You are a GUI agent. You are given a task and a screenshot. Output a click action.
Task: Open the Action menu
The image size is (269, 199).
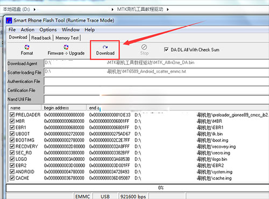tap(27, 30)
